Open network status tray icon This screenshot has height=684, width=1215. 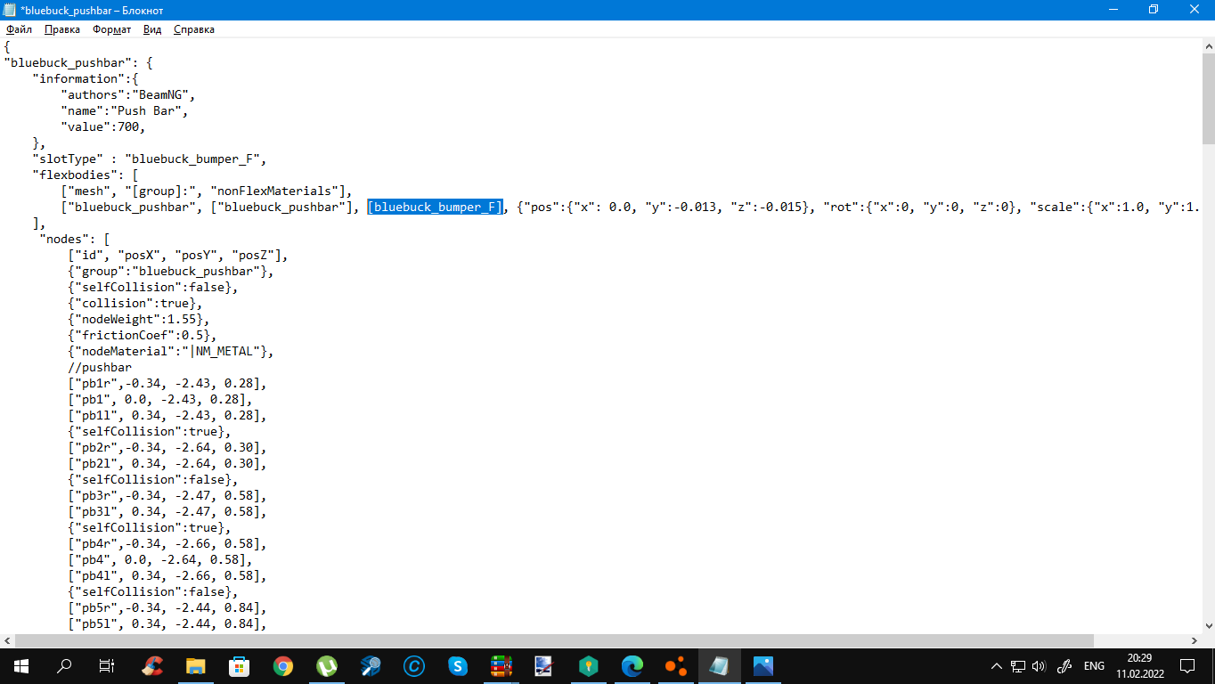pyautogui.click(x=1018, y=665)
